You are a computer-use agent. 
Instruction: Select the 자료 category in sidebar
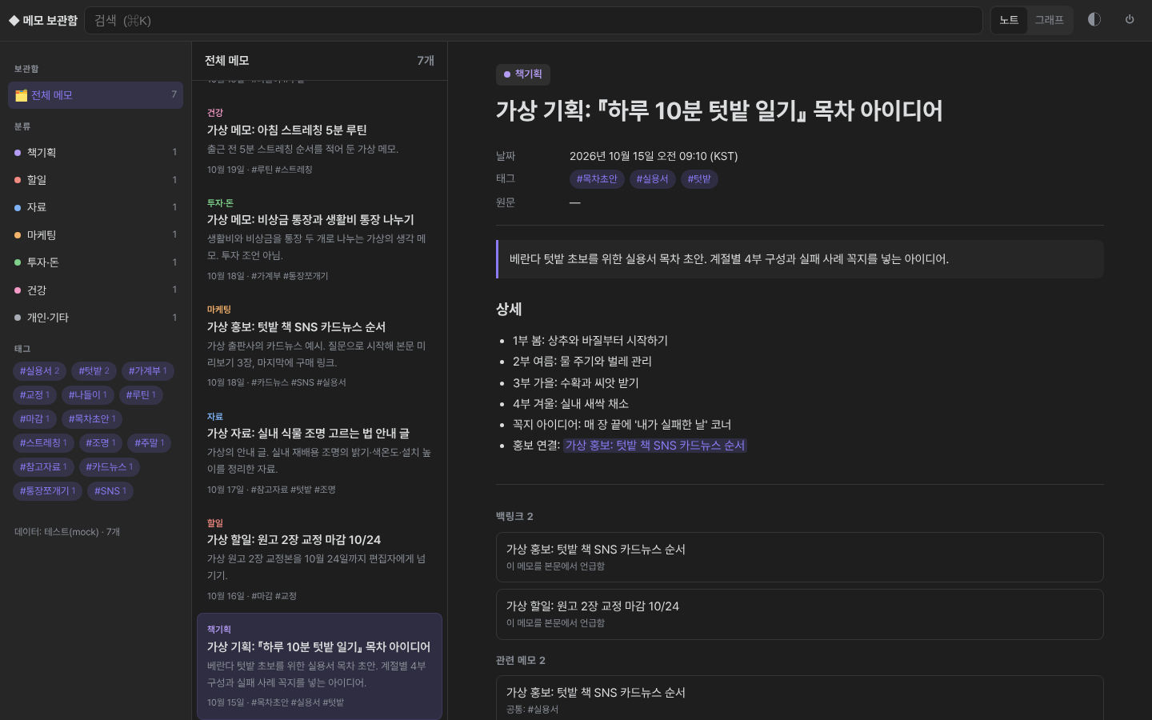point(96,207)
